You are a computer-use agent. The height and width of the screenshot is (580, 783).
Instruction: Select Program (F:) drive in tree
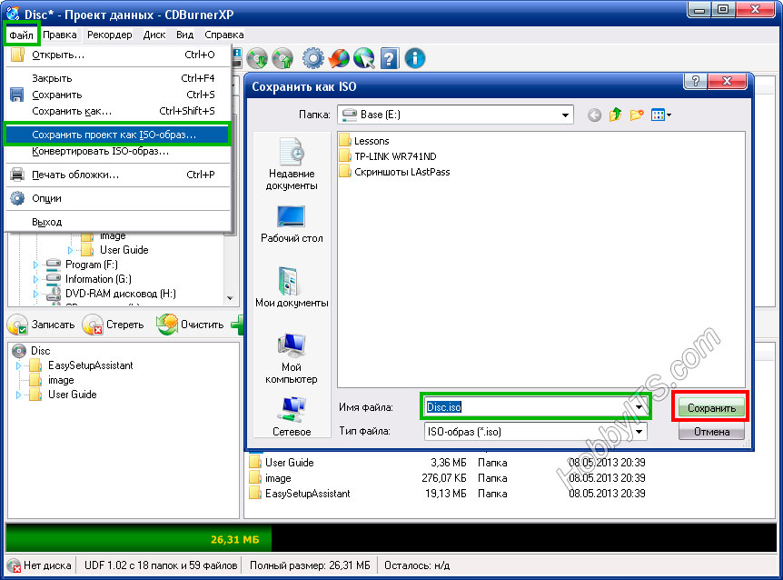pyautogui.click(x=92, y=265)
